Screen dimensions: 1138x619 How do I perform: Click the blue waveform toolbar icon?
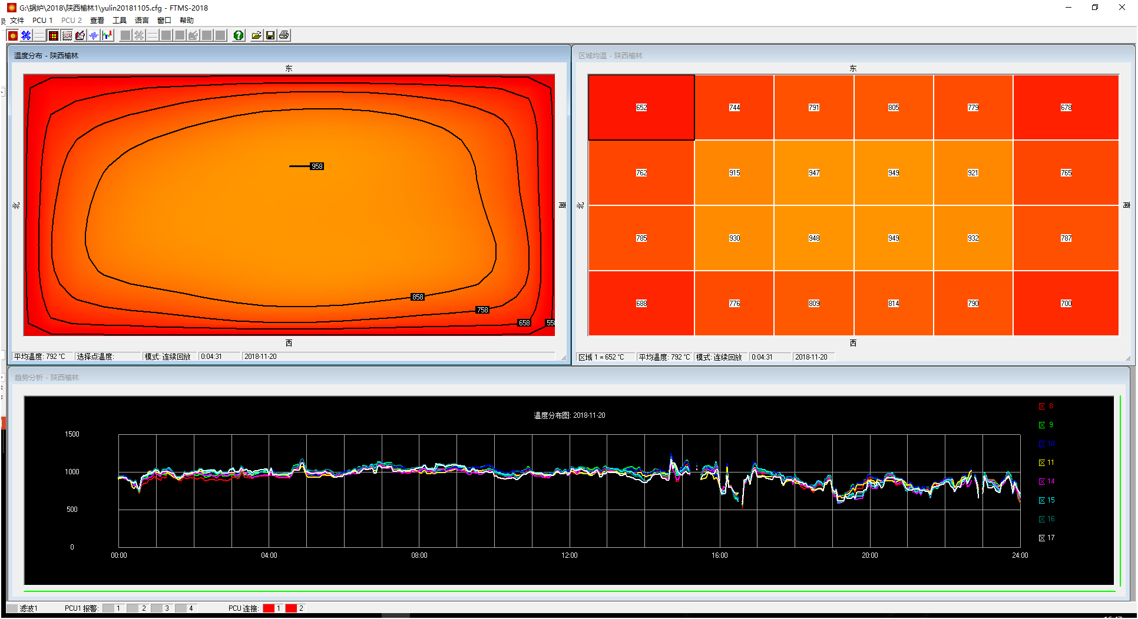click(94, 35)
